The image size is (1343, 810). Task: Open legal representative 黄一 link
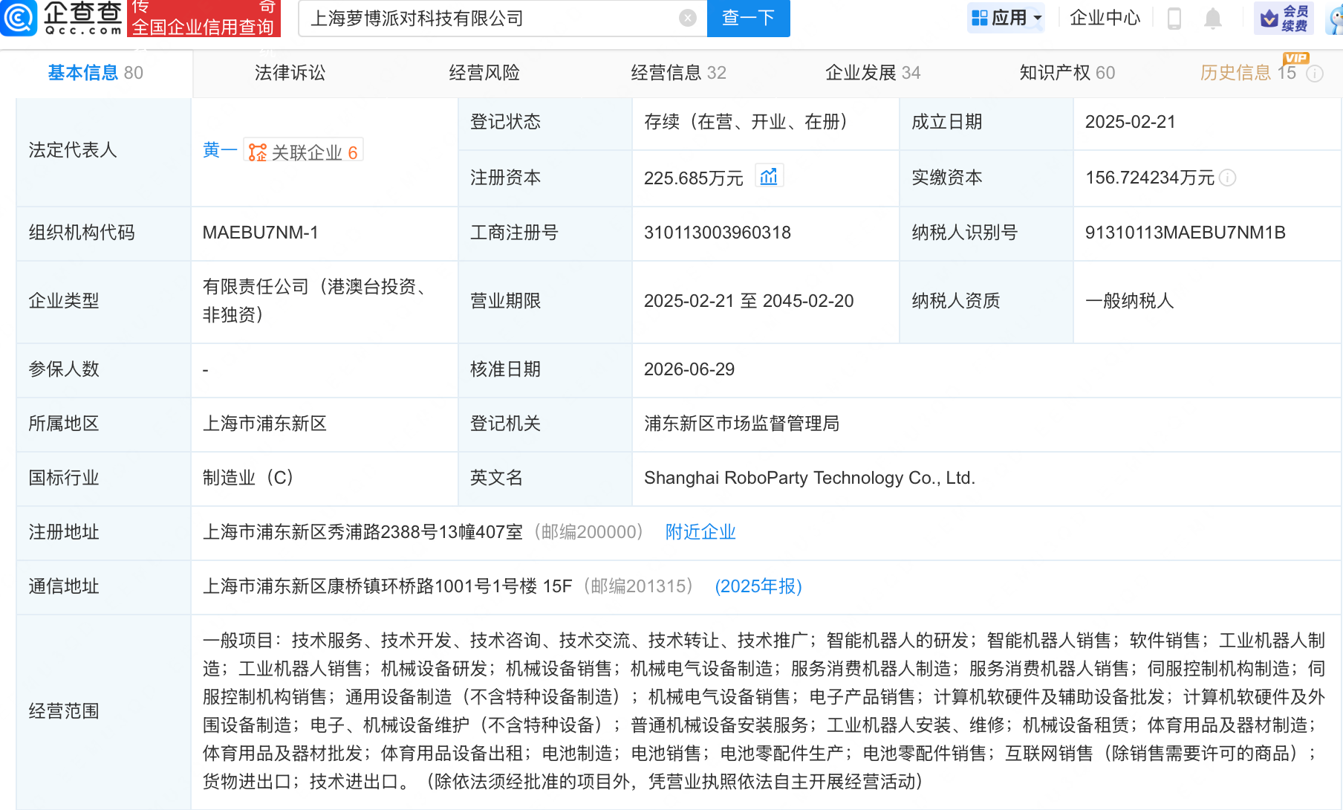click(220, 151)
